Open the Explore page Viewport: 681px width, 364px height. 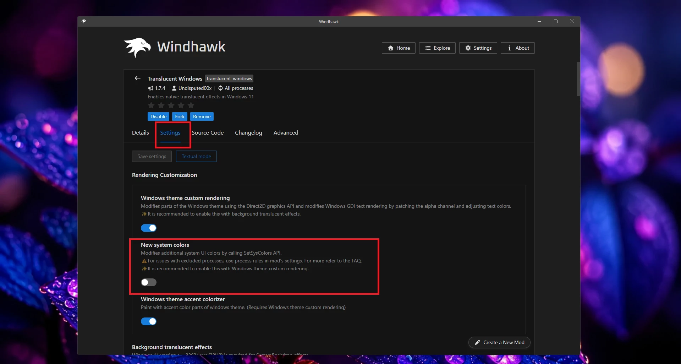pos(437,48)
